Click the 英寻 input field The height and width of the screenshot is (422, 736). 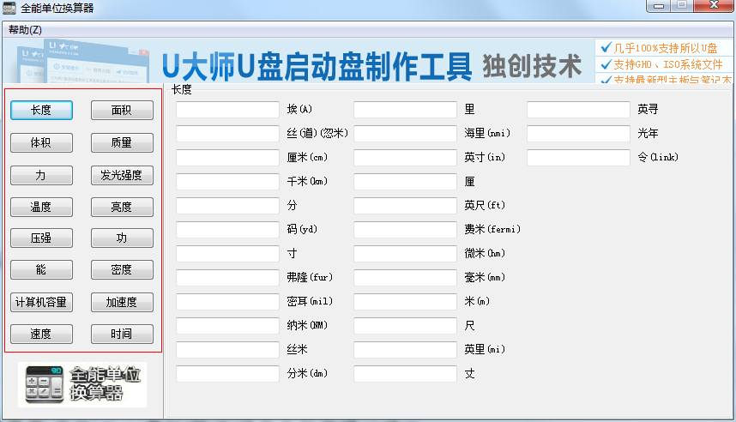[578, 110]
